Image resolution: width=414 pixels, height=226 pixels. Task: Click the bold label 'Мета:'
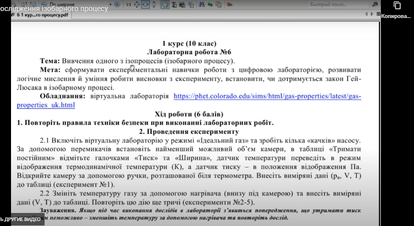(50, 70)
